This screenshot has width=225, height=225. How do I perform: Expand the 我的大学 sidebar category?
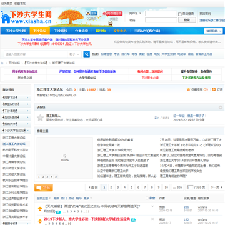pos(16,124)
